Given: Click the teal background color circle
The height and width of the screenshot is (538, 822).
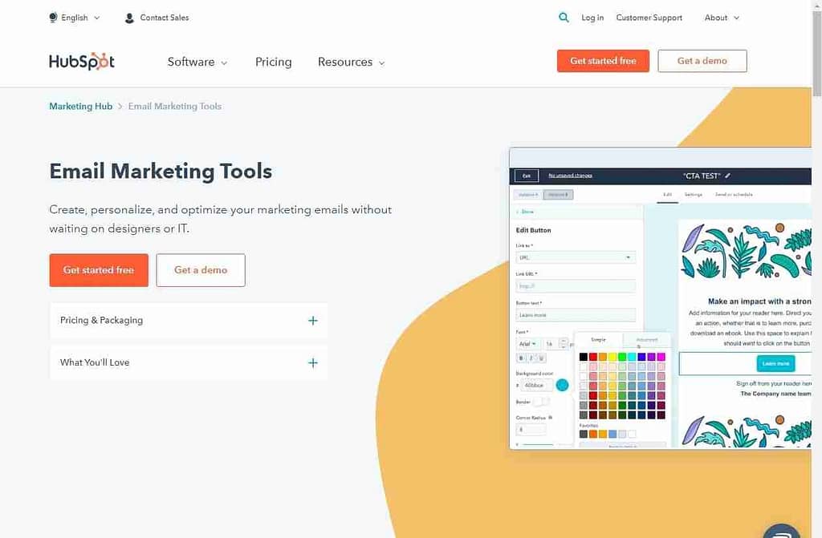Looking at the screenshot, I should click(x=562, y=385).
